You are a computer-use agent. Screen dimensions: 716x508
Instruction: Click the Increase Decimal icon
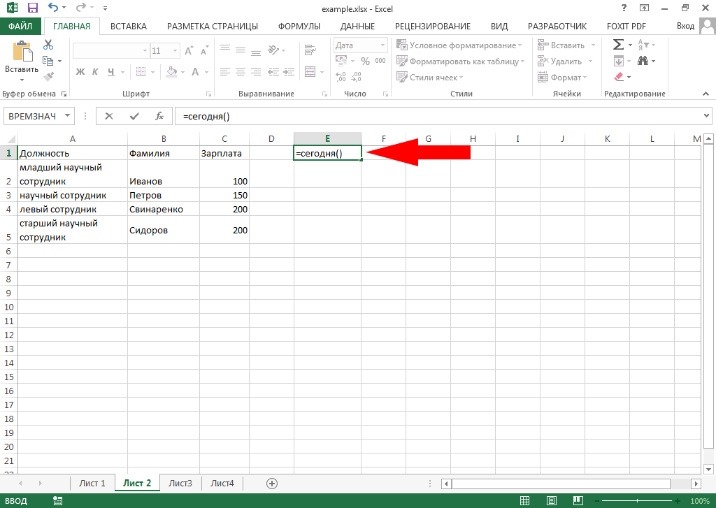341,77
